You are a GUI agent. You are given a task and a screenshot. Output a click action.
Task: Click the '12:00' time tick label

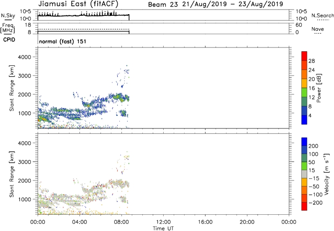[163, 222]
